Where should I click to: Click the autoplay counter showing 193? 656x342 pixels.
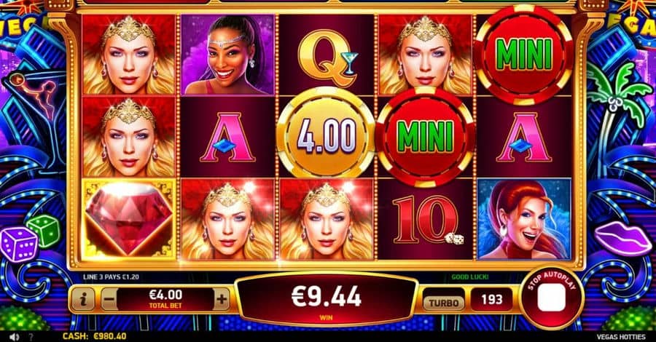[x=491, y=299]
